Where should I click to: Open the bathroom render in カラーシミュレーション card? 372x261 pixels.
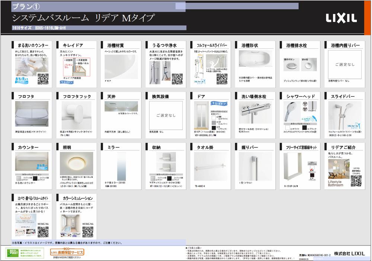point(70,223)
